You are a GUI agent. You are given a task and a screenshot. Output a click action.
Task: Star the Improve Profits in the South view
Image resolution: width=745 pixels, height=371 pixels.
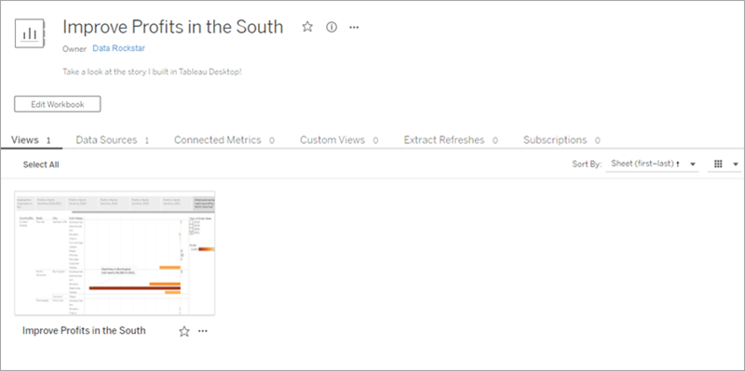pos(183,331)
